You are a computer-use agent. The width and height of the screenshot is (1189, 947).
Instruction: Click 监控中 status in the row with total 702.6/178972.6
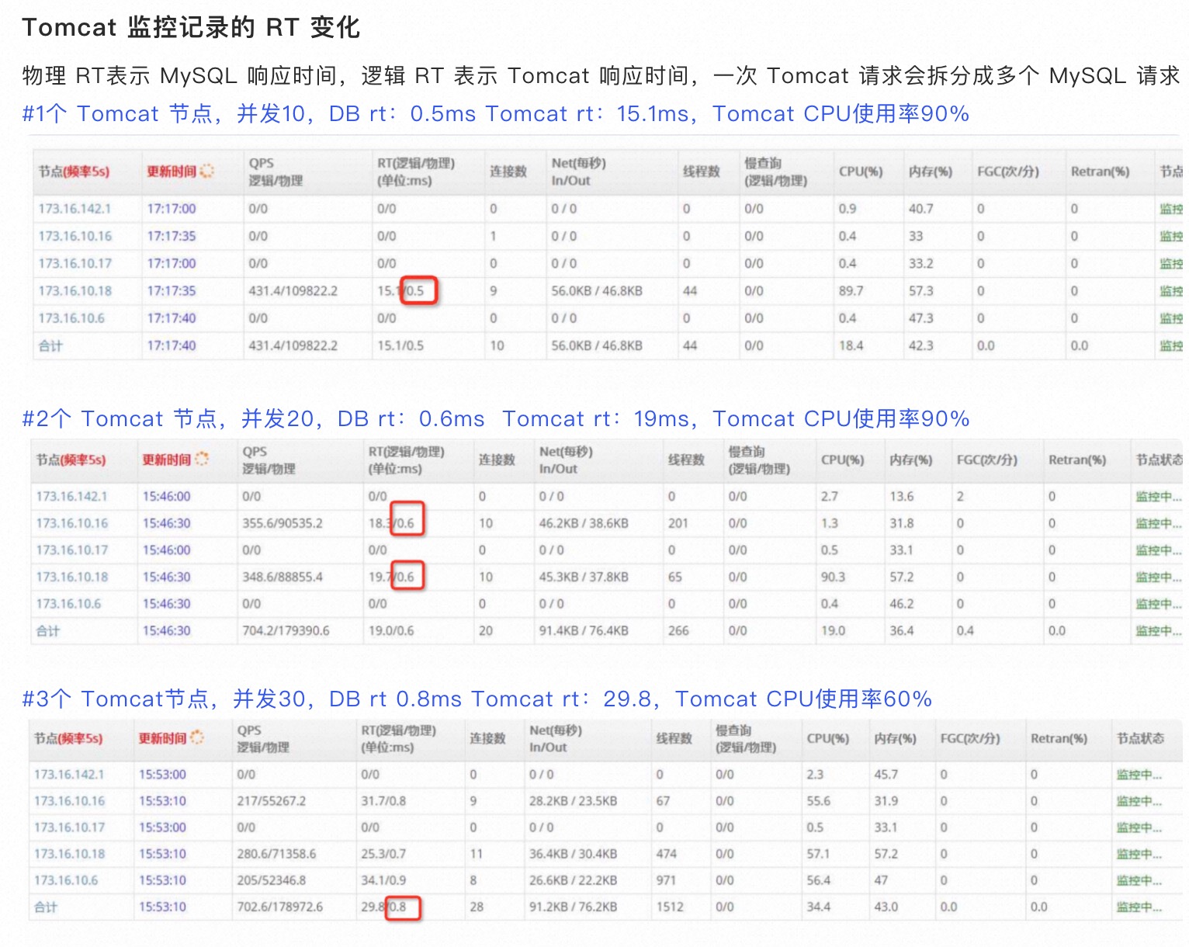pyautogui.click(x=1139, y=906)
